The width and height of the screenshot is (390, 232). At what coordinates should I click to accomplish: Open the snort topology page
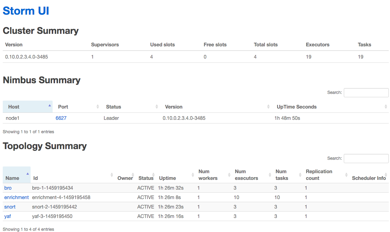pos(10,207)
